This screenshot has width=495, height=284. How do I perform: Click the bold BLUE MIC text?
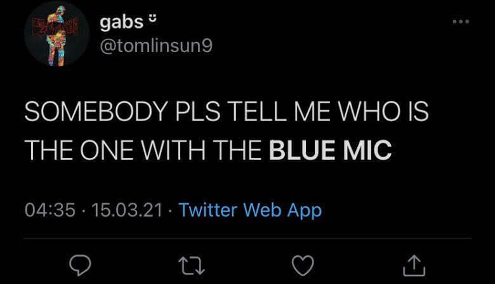click(x=330, y=151)
